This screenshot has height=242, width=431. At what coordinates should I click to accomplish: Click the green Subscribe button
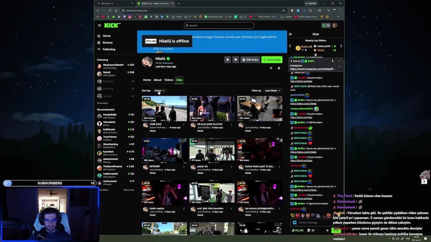pos(272,60)
